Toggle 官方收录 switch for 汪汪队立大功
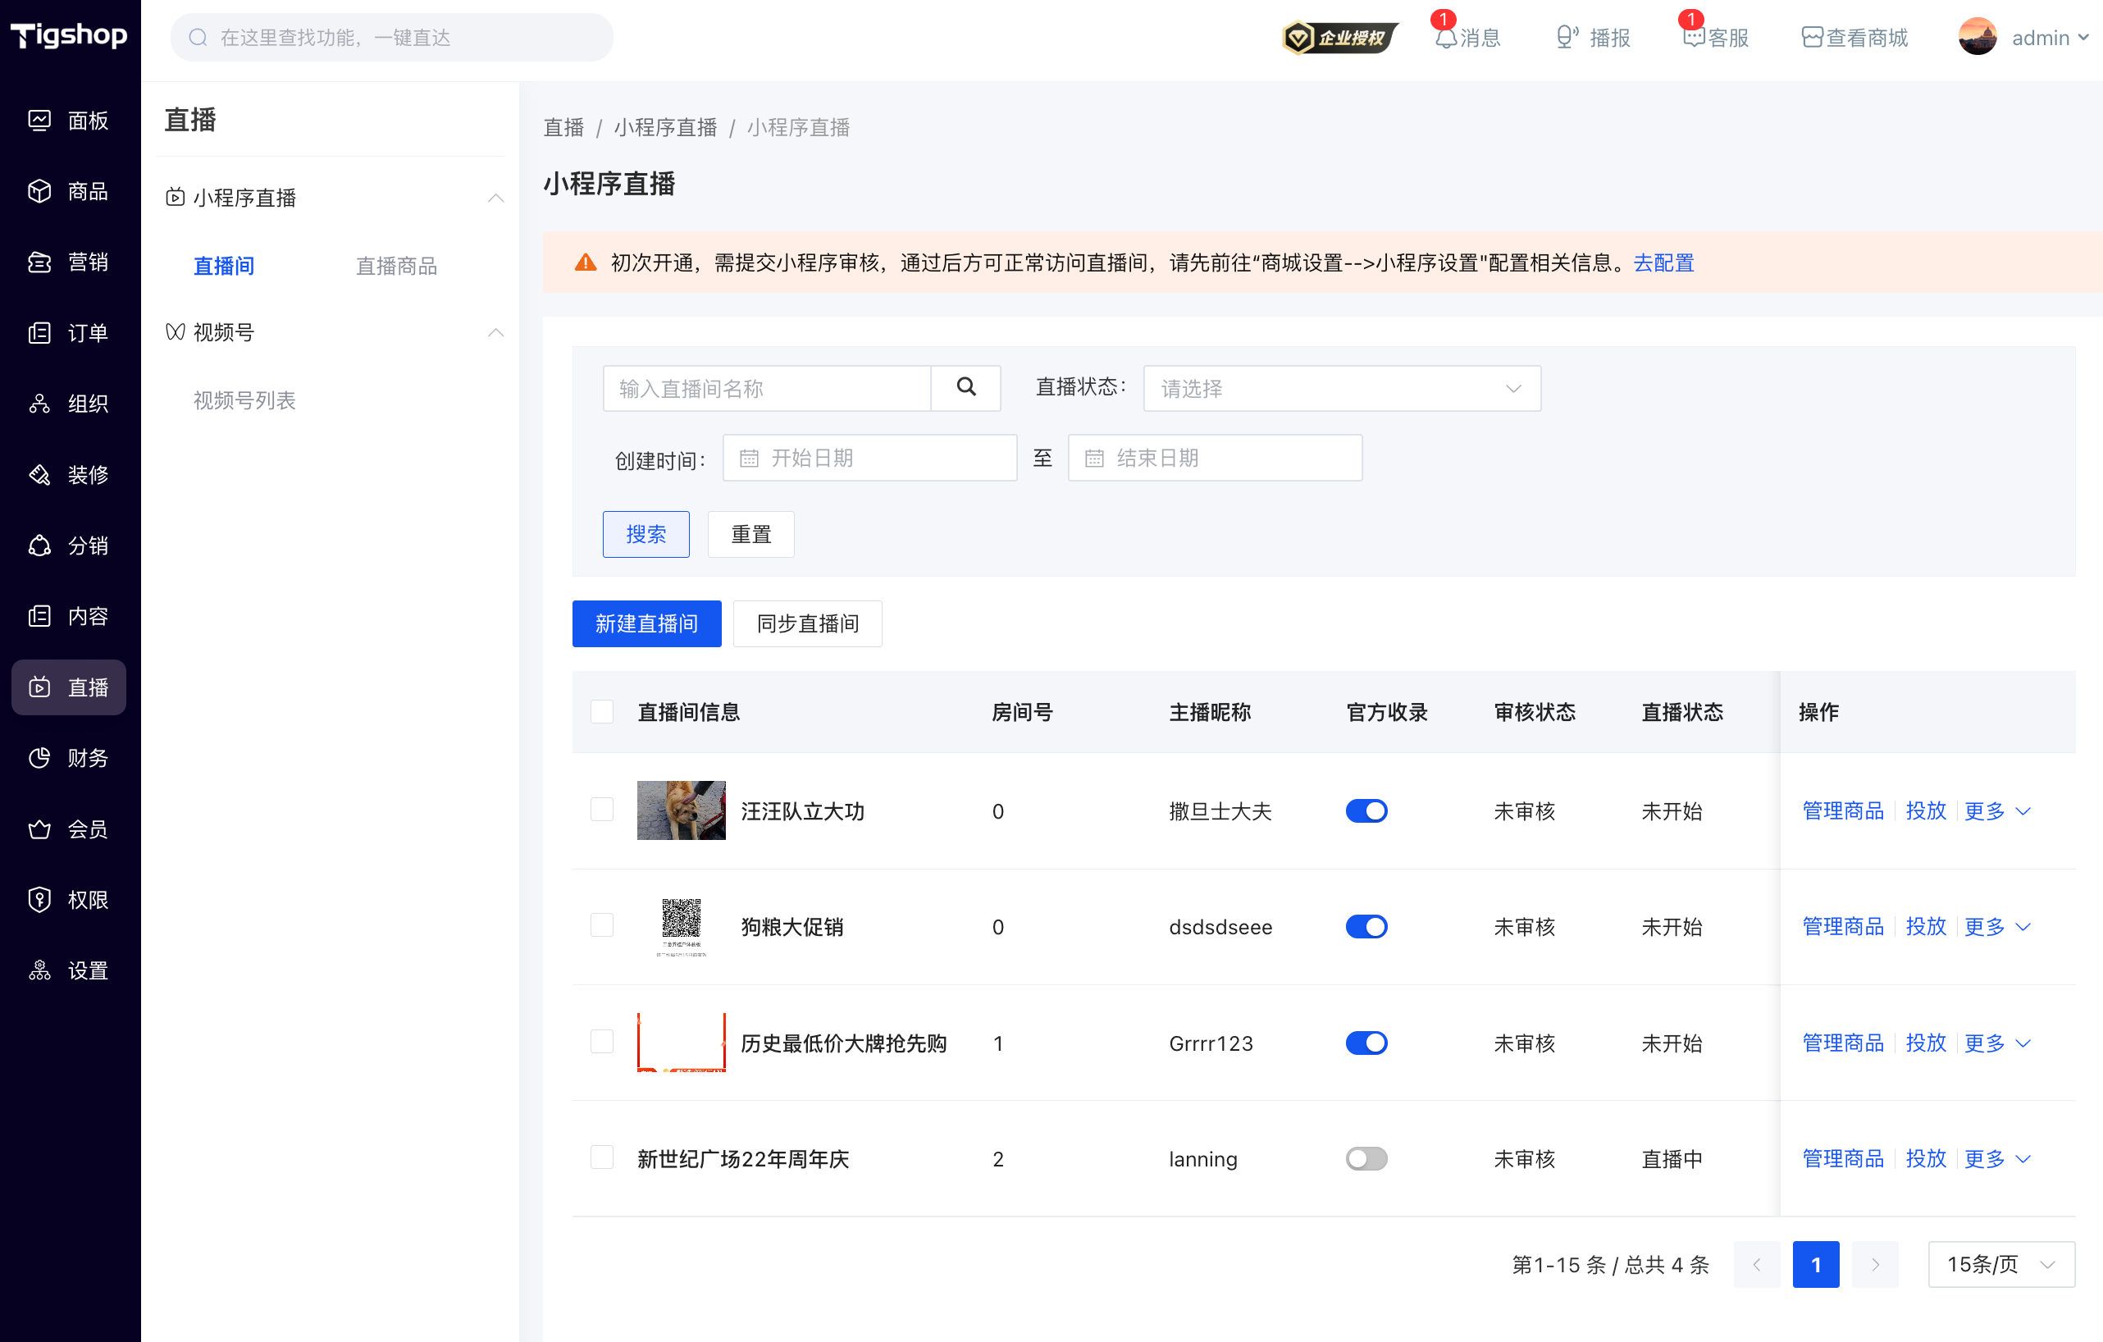Image resolution: width=2103 pixels, height=1342 pixels. coord(1366,810)
